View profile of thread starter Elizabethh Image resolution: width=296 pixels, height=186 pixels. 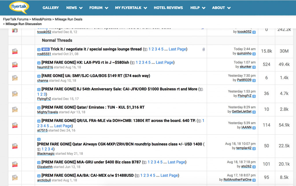[x=45, y=167]
